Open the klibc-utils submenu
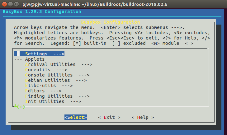The height and width of the screenshot is (135, 227). coord(49,86)
